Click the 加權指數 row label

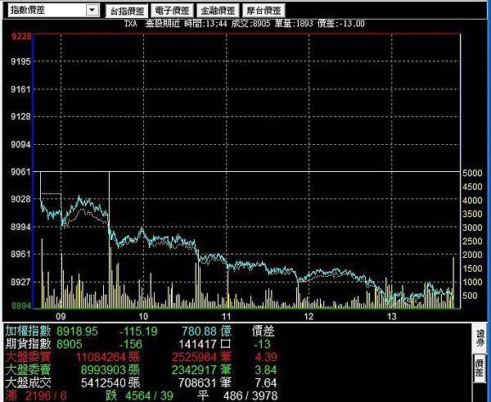(x=28, y=332)
